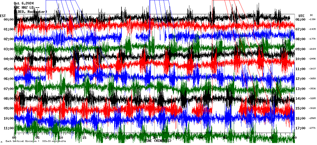317x145 pixels.
Task: Click the 14:00 UTC time label
Action: point(300,99)
